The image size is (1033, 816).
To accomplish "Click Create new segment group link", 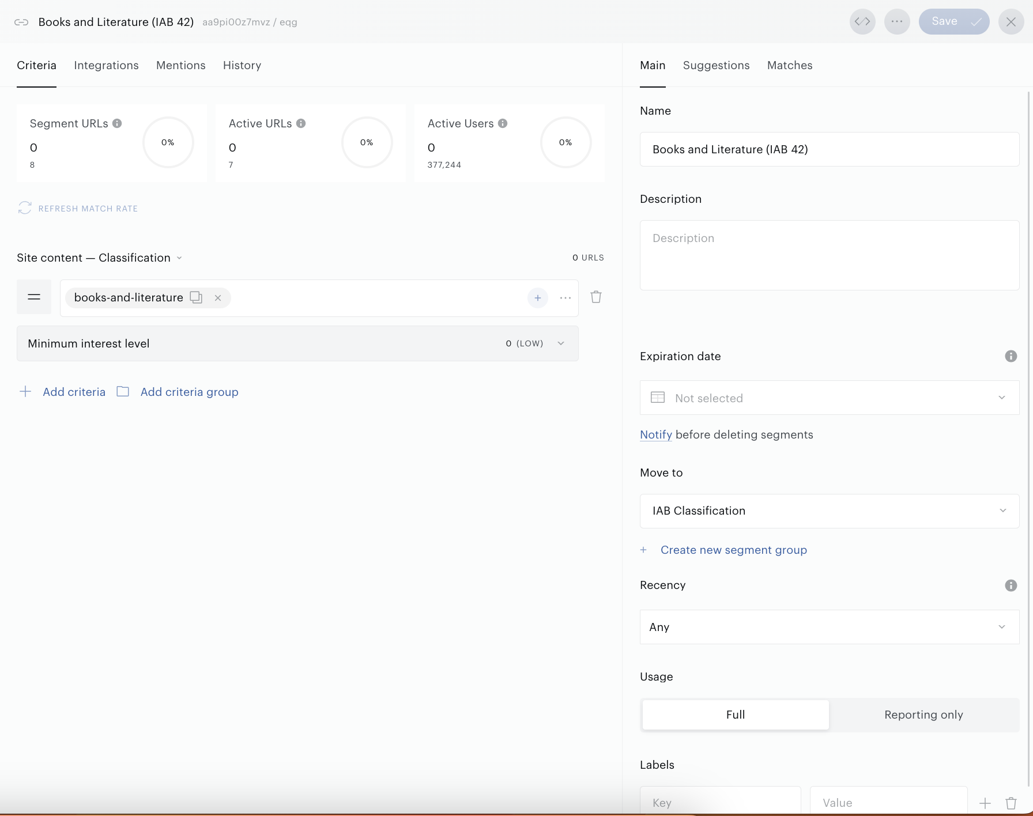I will tap(733, 550).
